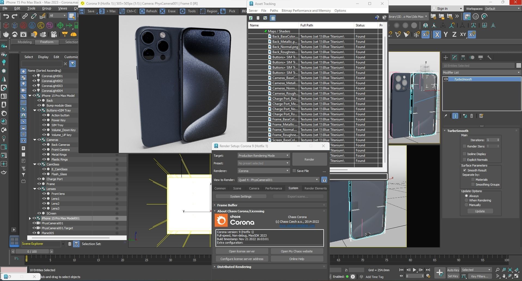
Task: Enable Explicit Normals checkbox
Action: point(465,160)
